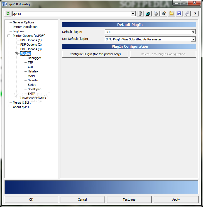Click the yellow folder icon
This screenshot has height=207, width=203.
tap(172, 14)
